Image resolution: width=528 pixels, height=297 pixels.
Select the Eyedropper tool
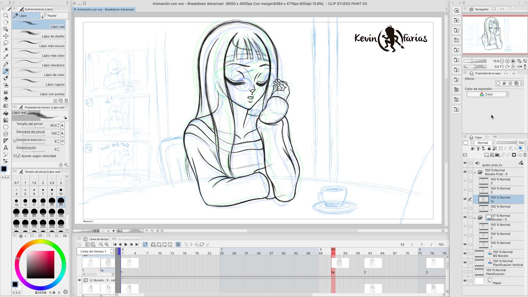[x=5, y=57]
